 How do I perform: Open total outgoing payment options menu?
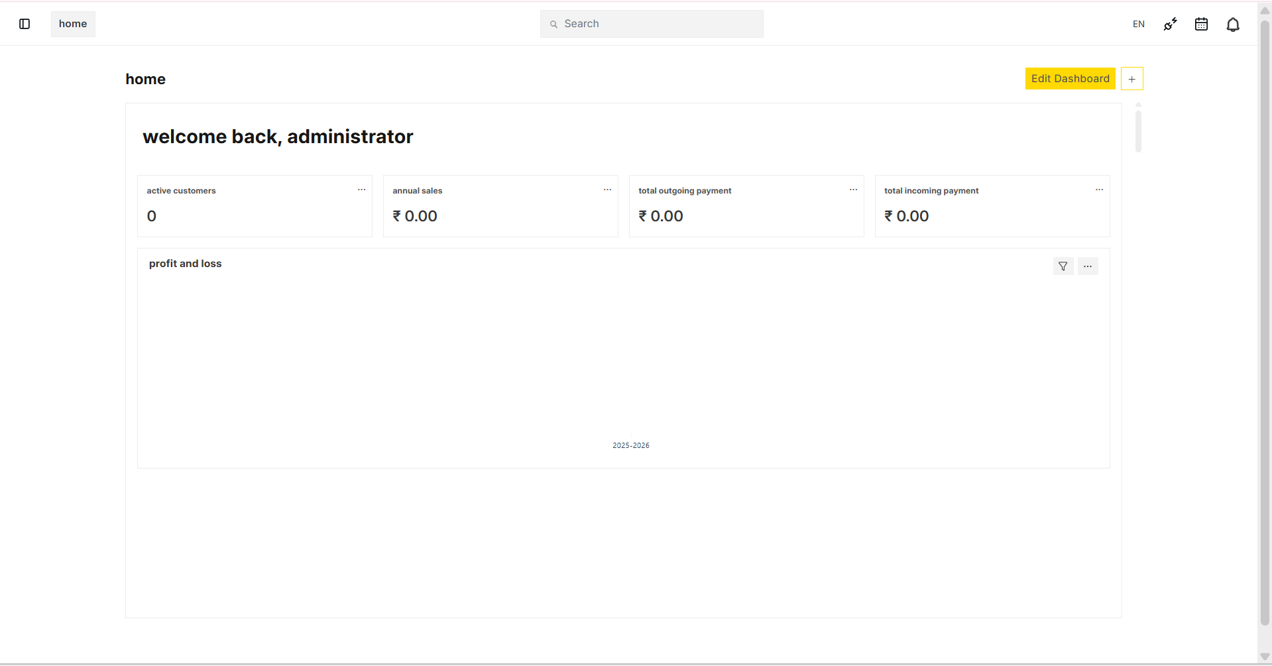[x=853, y=190]
